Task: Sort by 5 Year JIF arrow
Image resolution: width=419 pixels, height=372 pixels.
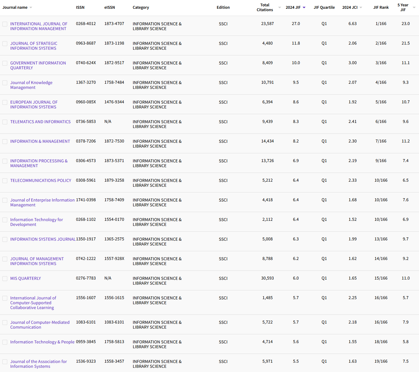Action: [x=414, y=8]
